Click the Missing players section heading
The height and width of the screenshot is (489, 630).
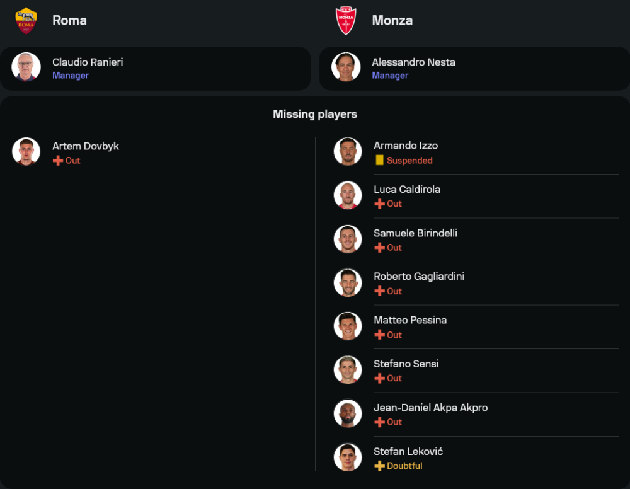315,114
